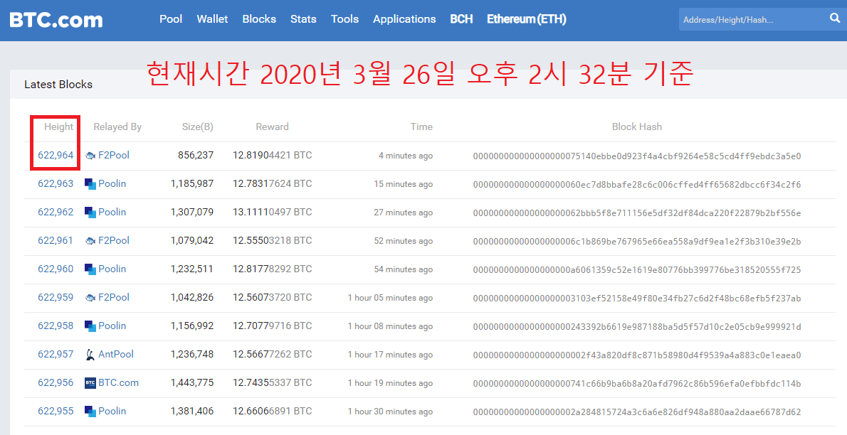Expand the Applications menu
Viewport: 847px width, 435px height.
point(404,19)
